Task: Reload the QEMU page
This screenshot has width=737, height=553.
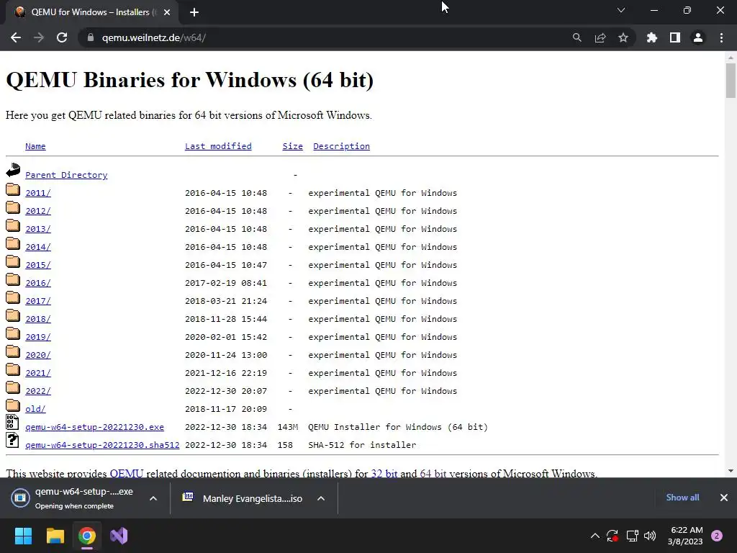Action: point(62,37)
